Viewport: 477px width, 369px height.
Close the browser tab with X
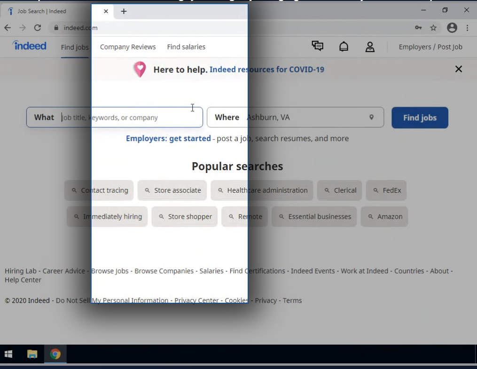click(106, 11)
